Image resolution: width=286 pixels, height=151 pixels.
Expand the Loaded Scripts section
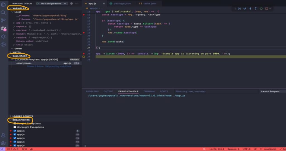pos(22,116)
